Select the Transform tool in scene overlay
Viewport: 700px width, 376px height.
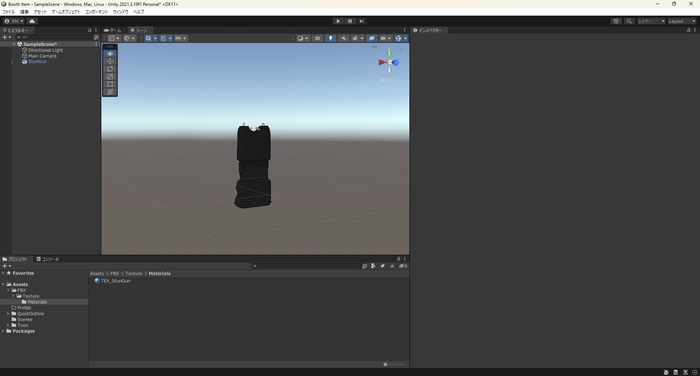point(110,92)
